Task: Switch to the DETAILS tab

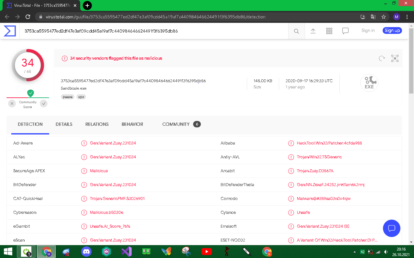Action: point(64,124)
